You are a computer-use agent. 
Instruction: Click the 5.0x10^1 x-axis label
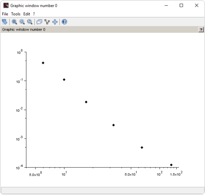pyautogui.click(x=131, y=174)
